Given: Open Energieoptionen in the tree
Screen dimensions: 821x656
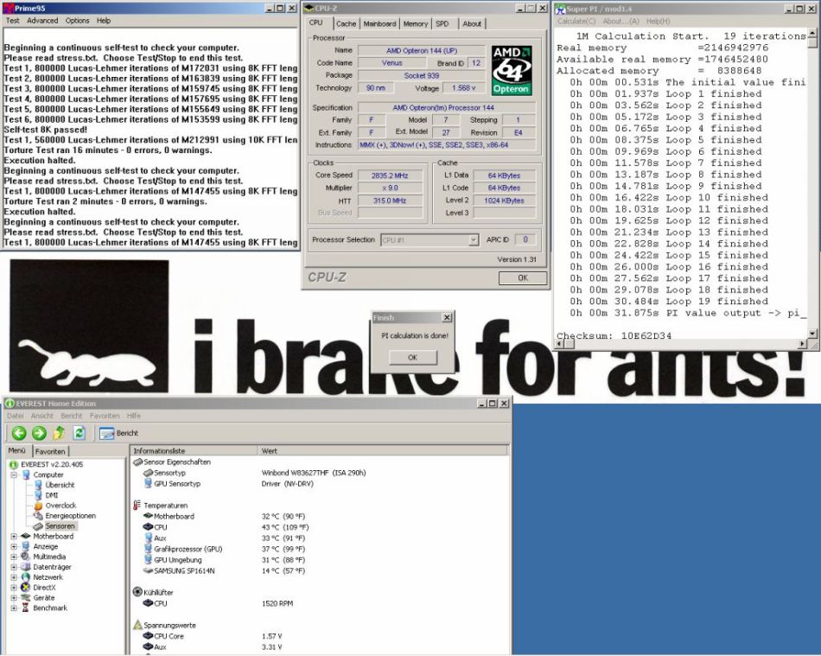Looking at the screenshot, I should click(x=70, y=516).
